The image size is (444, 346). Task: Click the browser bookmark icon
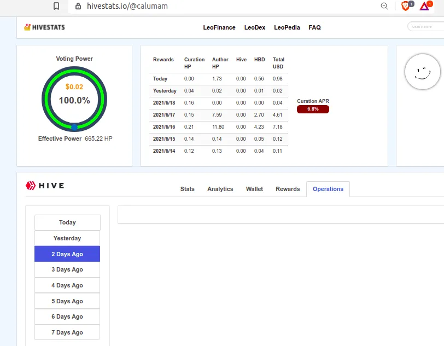[x=56, y=6]
